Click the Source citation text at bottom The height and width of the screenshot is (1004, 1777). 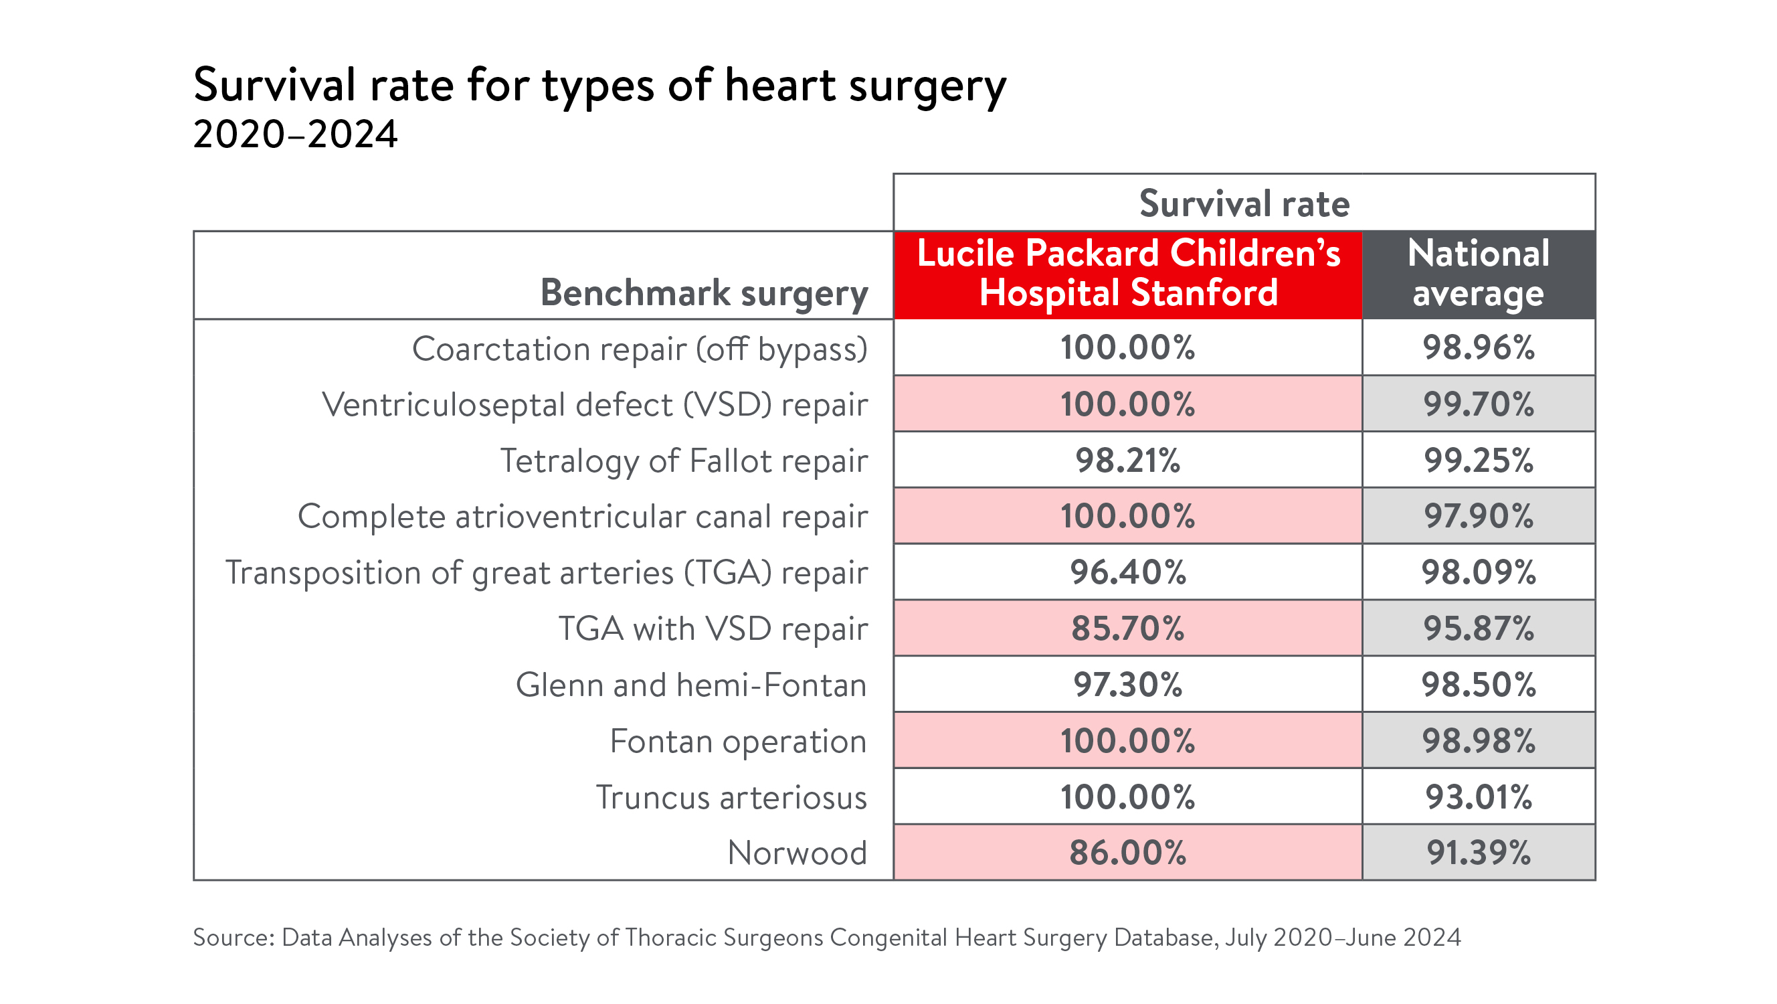(826, 937)
